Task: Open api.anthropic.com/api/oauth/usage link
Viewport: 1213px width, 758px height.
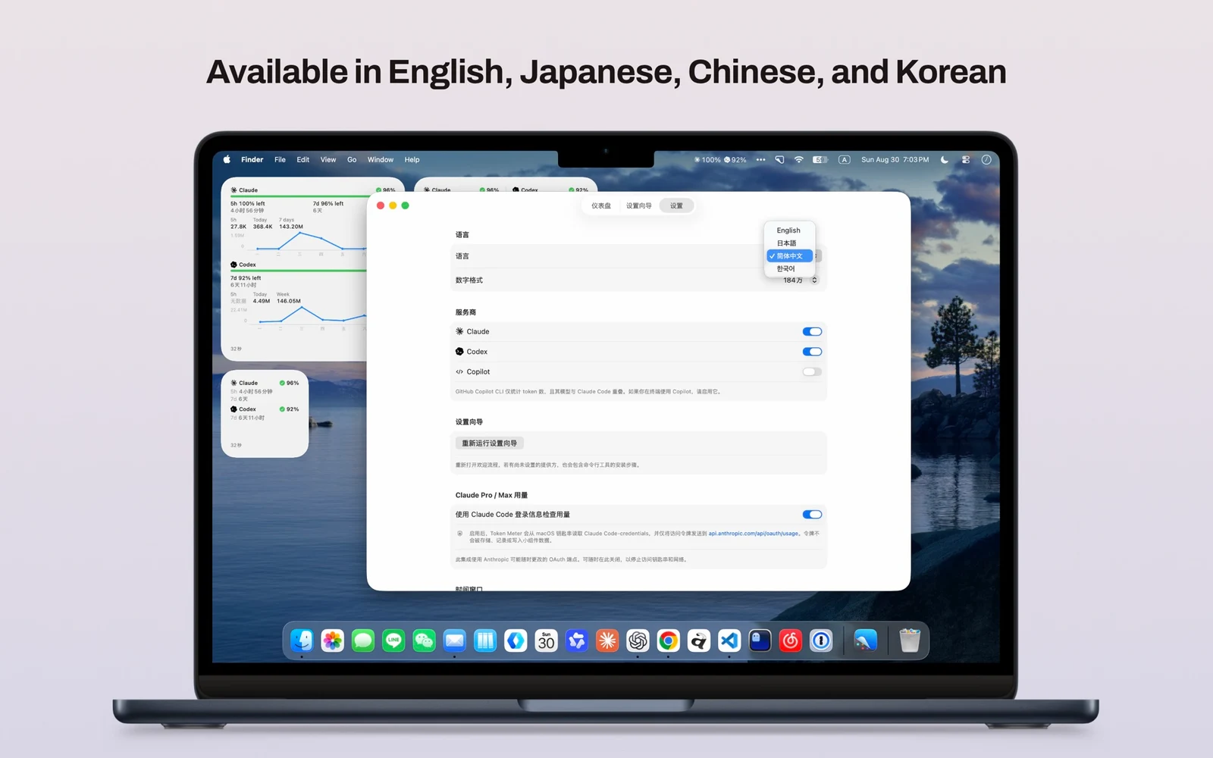Action: (x=754, y=534)
